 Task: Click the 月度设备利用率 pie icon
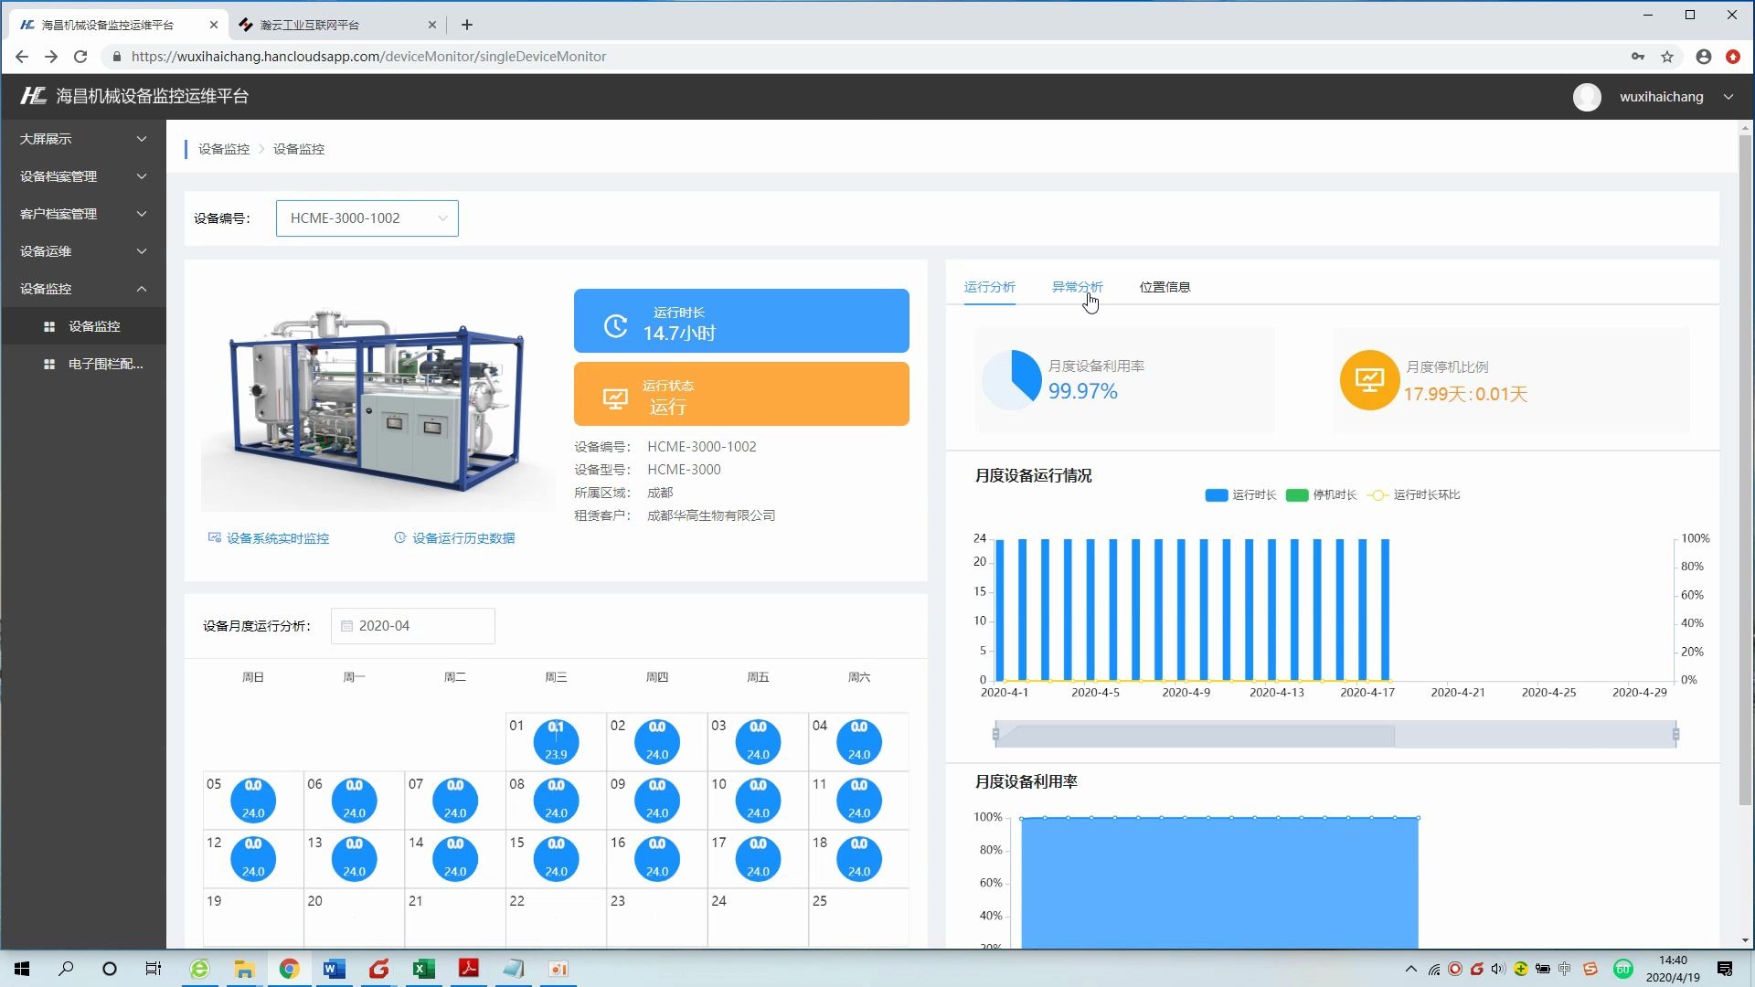click(x=1012, y=379)
